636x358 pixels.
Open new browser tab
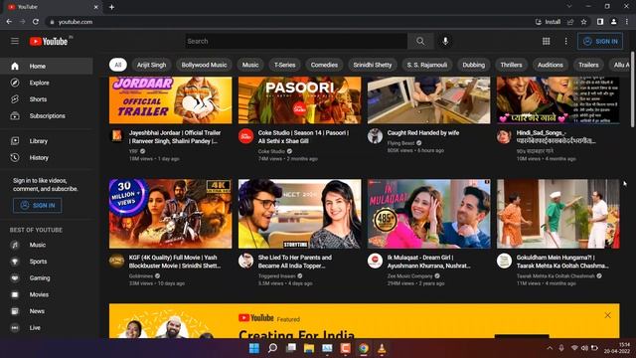[111, 7]
